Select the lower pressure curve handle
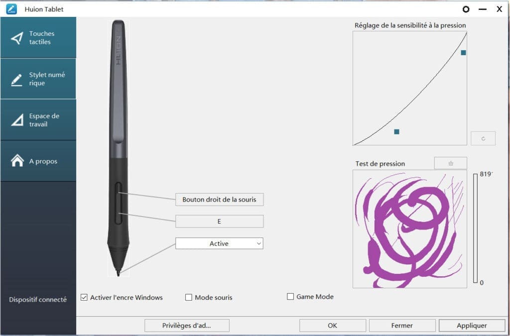Image resolution: width=510 pixels, height=336 pixels. [396, 131]
